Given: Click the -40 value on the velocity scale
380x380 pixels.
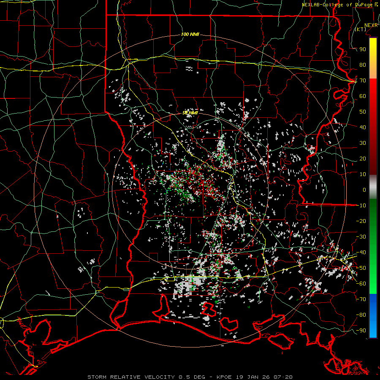Looking at the screenshot, I should (361, 252).
